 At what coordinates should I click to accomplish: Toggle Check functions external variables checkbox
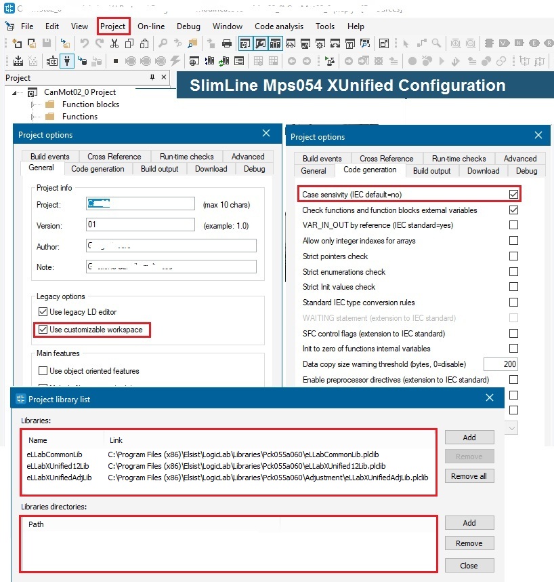pyautogui.click(x=513, y=210)
